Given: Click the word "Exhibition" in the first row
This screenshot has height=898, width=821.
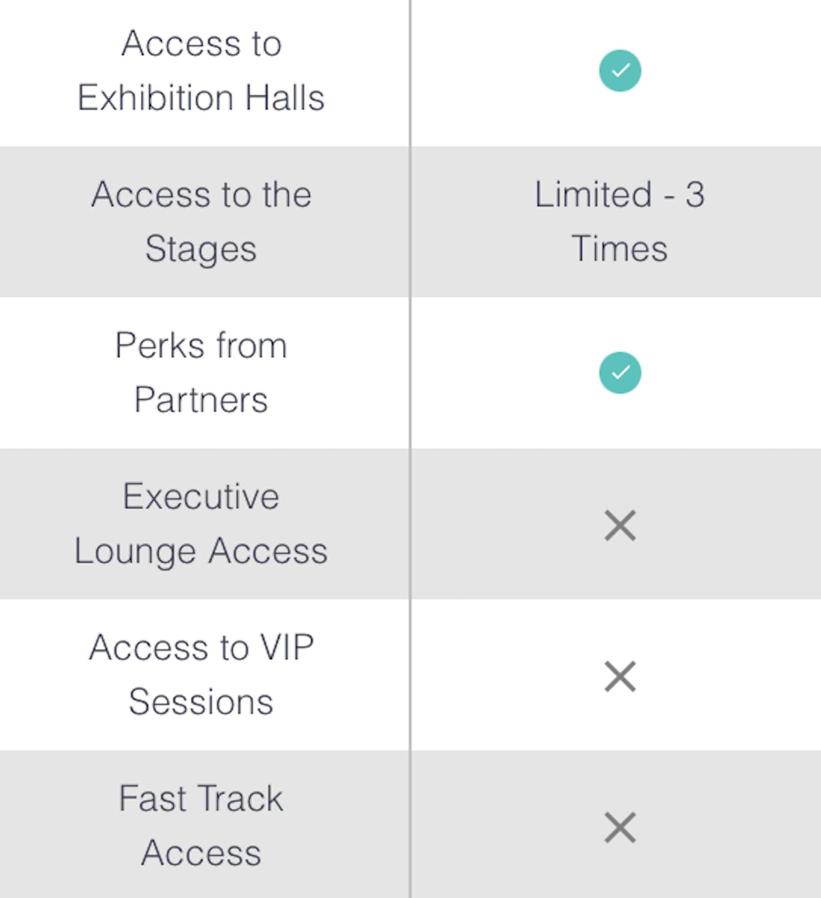Looking at the screenshot, I should click(x=155, y=98).
